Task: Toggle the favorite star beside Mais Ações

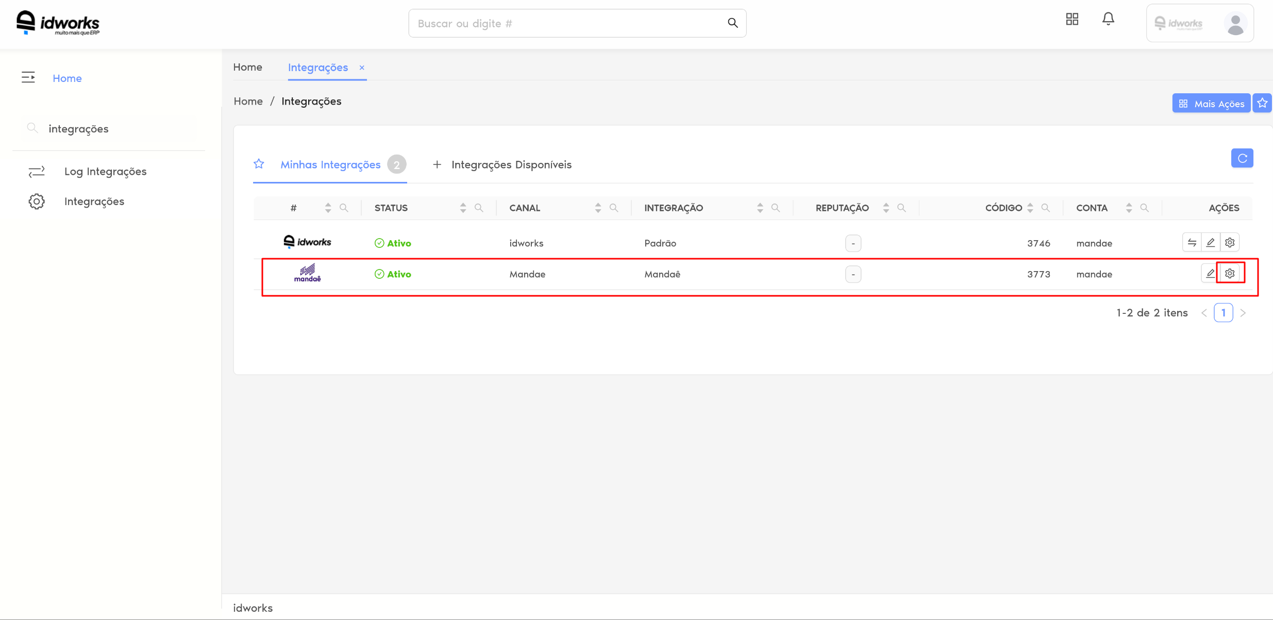Action: coord(1262,103)
